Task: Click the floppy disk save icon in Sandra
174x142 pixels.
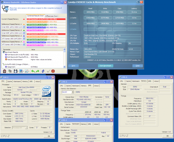Action: coord(15,71)
